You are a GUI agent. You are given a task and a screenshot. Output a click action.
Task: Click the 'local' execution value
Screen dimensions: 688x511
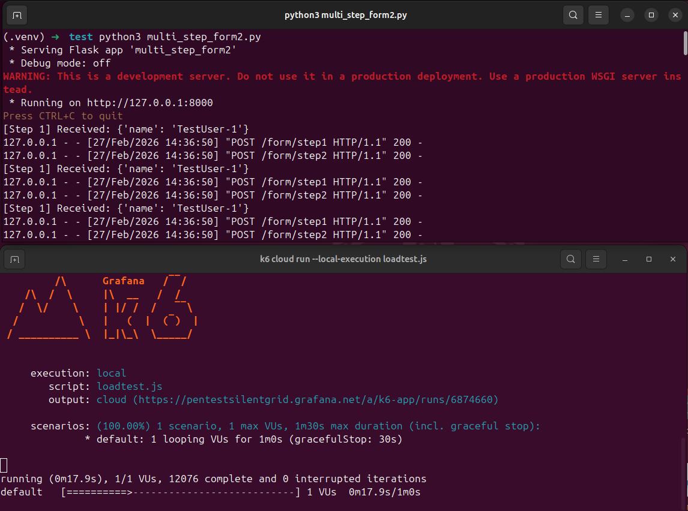tap(111, 373)
